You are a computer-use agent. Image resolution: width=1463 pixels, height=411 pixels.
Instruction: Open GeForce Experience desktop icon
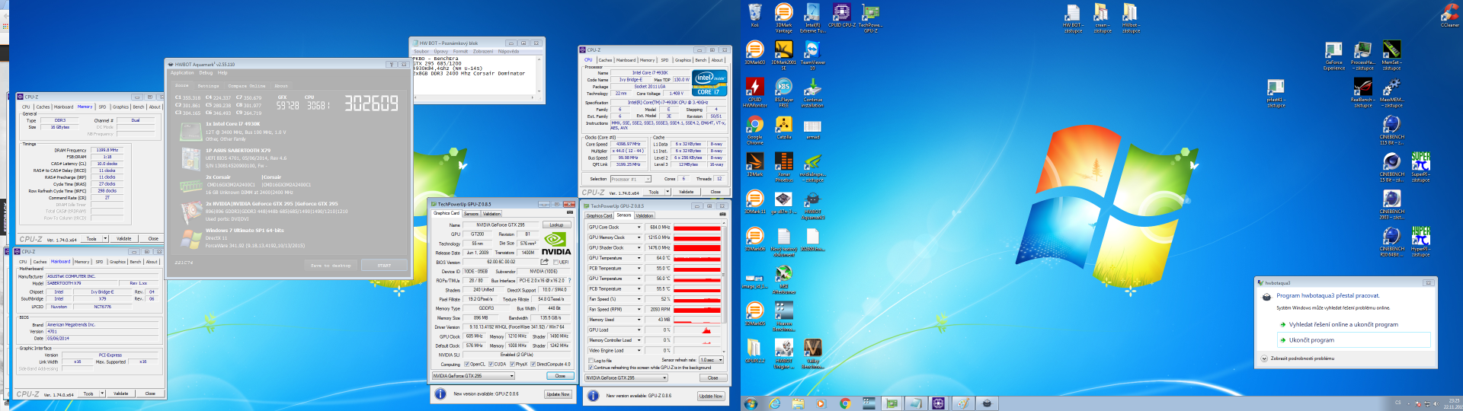(x=1333, y=55)
